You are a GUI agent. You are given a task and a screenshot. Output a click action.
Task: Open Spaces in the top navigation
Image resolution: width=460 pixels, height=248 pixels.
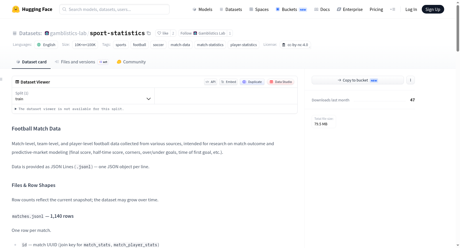(259, 9)
